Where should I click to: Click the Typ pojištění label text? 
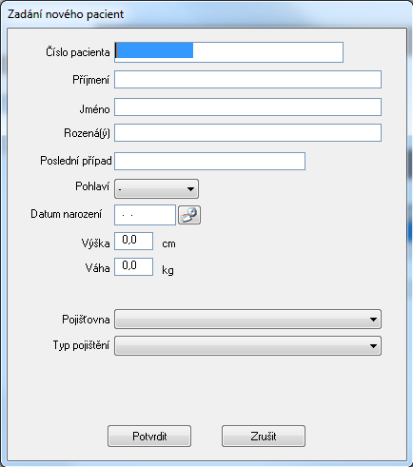point(81,345)
